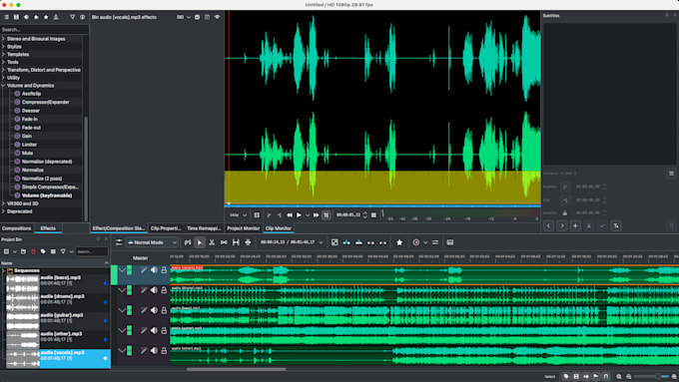Go to previous subtitle arrow button
Screen dimensions: 679x382
click(548, 225)
